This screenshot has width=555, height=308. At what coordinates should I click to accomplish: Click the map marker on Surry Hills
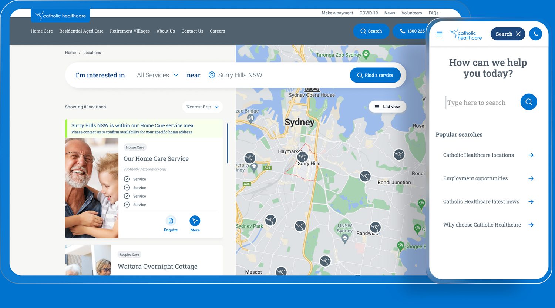(x=303, y=157)
